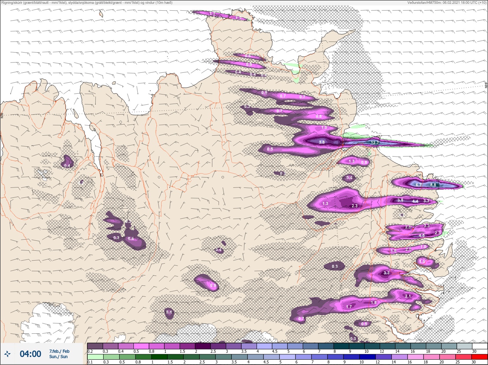
Task: Click the star-shaped icon beside the 04:00 time
Action: click(8, 354)
